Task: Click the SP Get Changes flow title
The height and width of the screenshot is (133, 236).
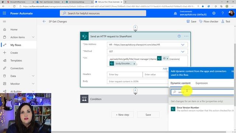Action: click(58, 21)
